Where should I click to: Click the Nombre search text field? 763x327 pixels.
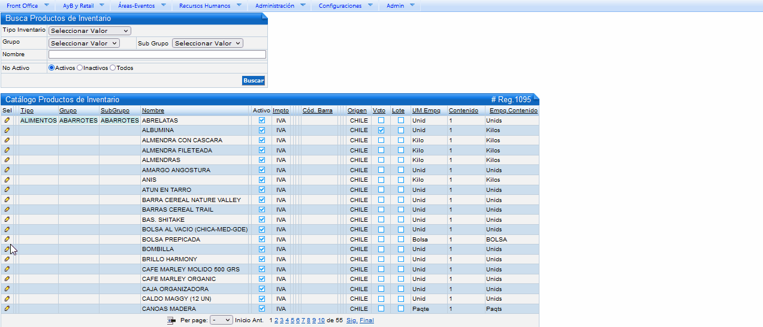(157, 54)
